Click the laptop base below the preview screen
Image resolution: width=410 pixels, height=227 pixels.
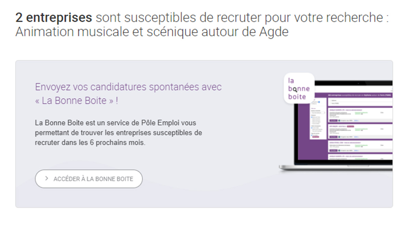click(336, 168)
